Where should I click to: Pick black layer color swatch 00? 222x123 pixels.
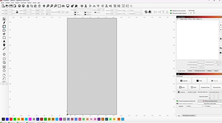[3, 119]
